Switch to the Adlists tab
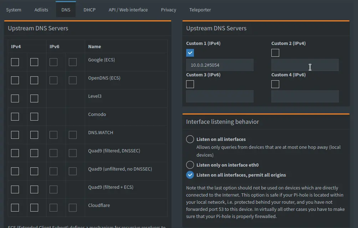Screen dimensions: 358x228 click(x=41, y=10)
